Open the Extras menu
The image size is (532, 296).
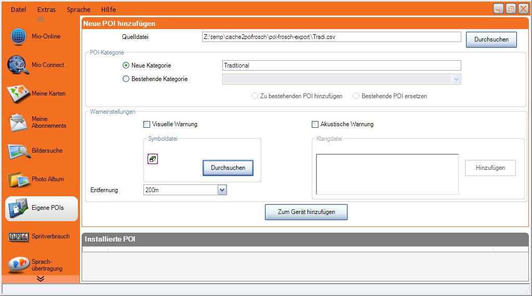pos(46,10)
